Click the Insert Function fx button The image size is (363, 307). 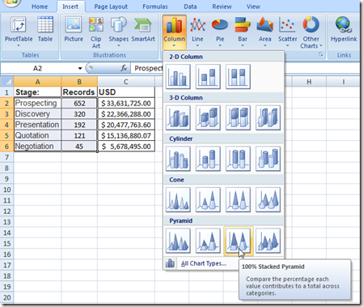[124, 68]
